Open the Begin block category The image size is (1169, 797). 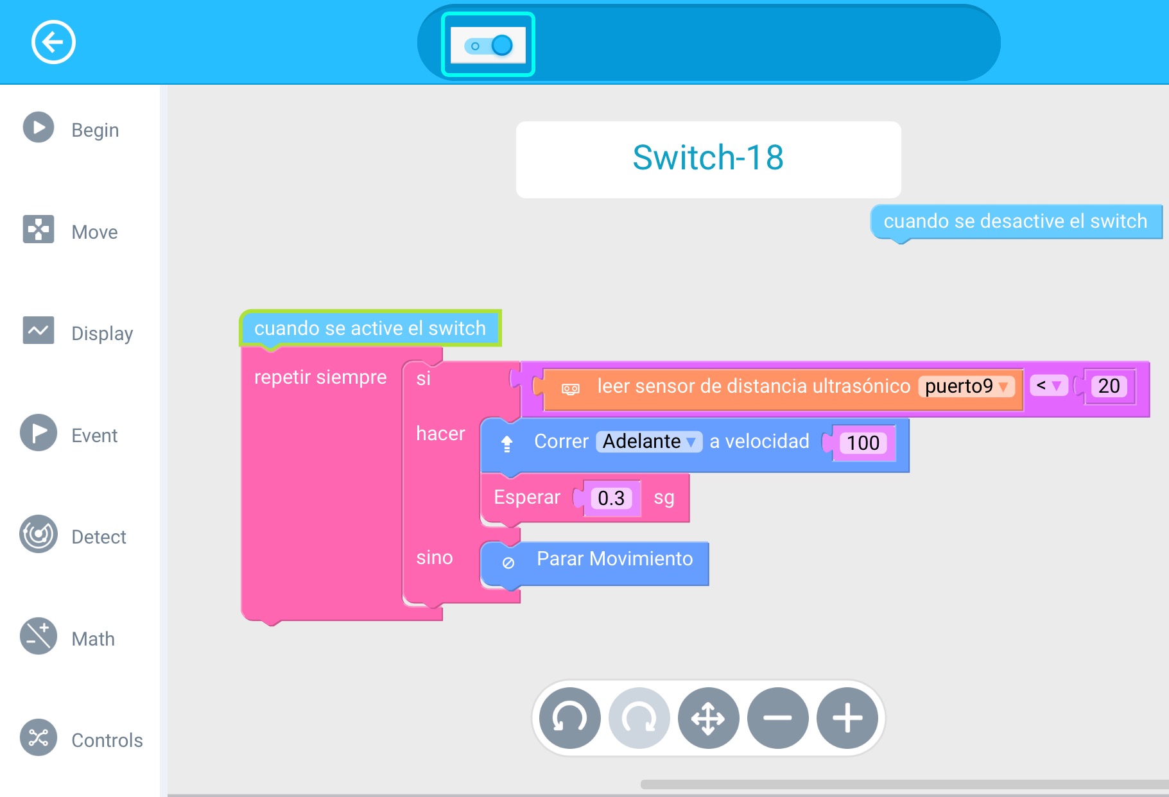point(39,128)
